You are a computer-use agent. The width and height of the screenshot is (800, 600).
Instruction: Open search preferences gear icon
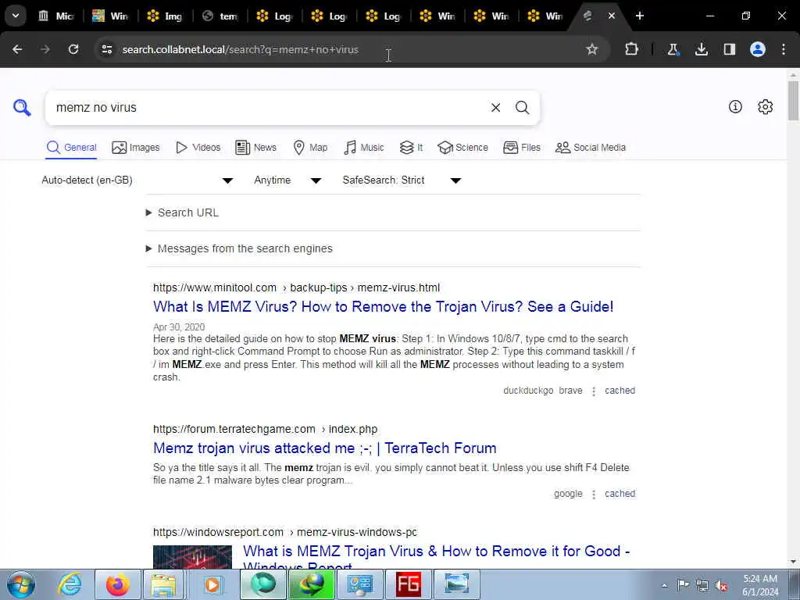[766, 106]
